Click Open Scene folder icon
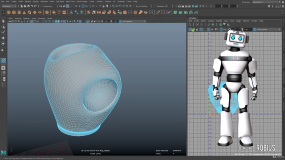This screenshot has width=285, height=160. click(25, 6)
